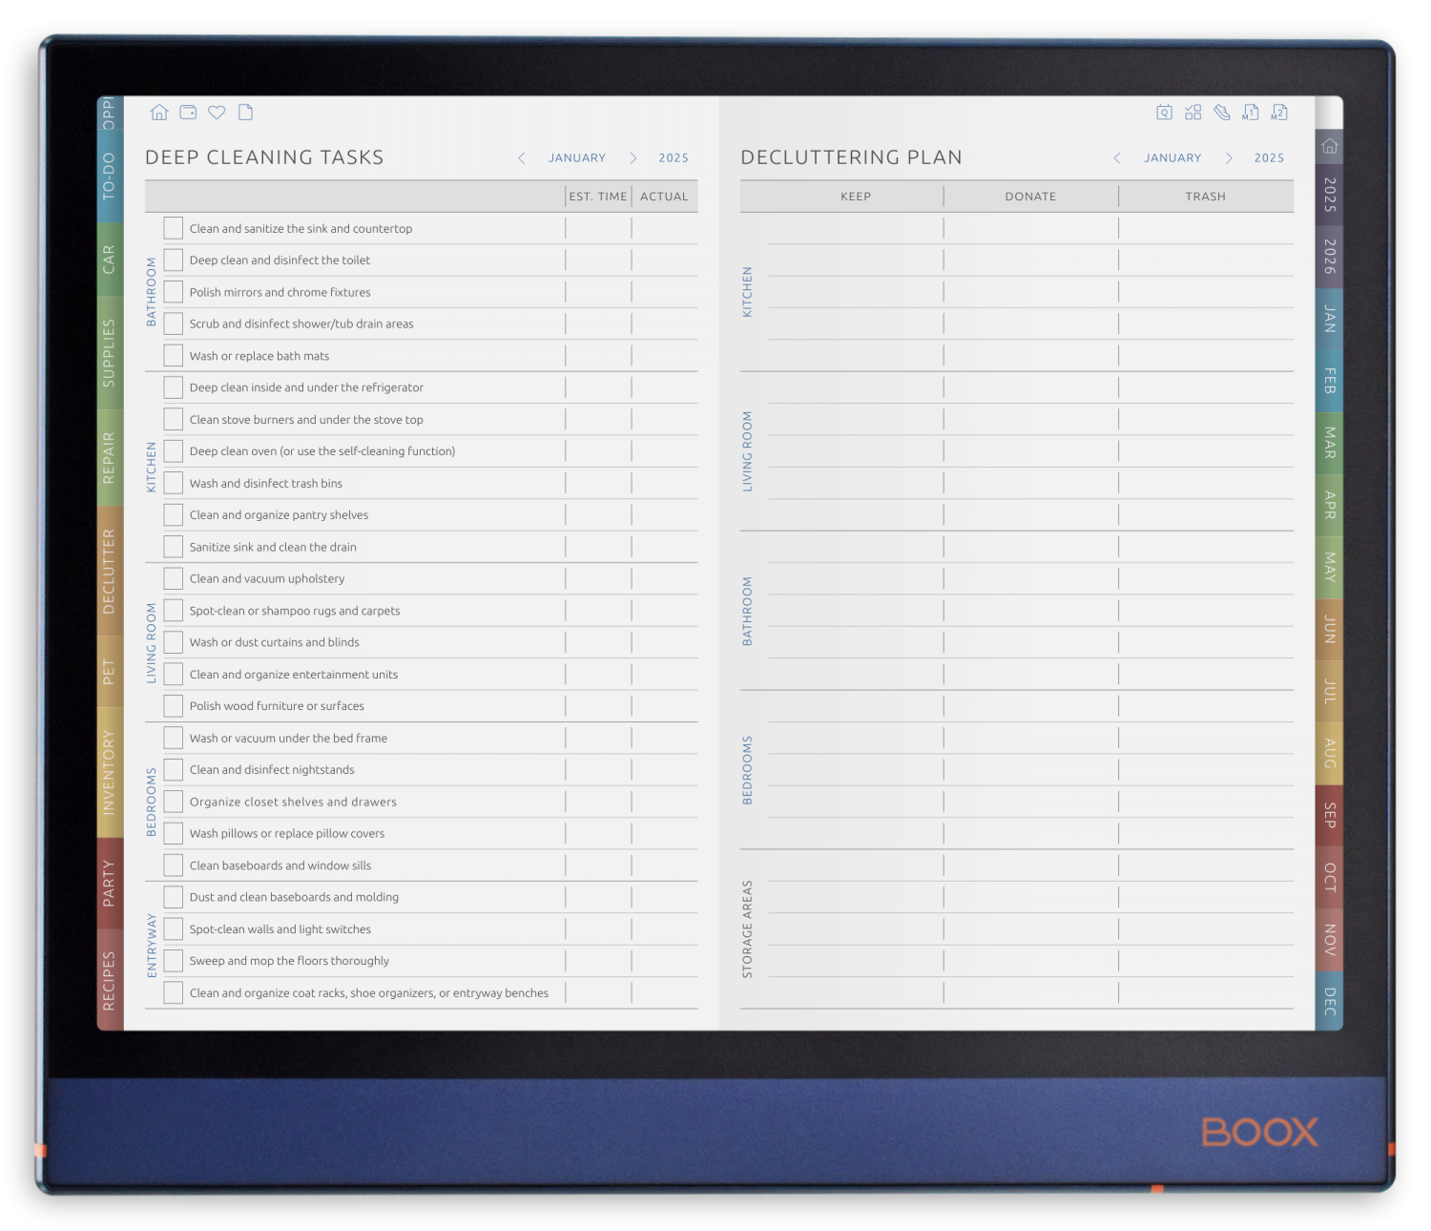The width and height of the screenshot is (1431, 1231).
Task: Open the wallet icon in top toolbar
Action: tap(188, 113)
